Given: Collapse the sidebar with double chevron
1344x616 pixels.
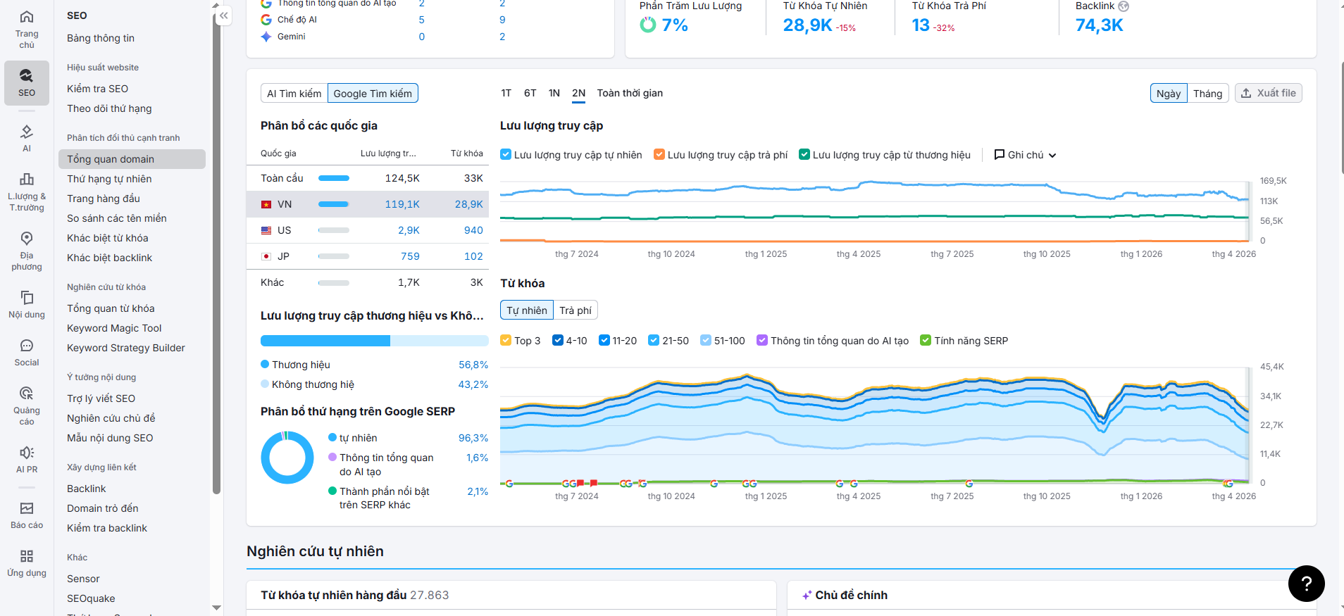Looking at the screenshot, I should pyautogui.click(x=223, y=15).
